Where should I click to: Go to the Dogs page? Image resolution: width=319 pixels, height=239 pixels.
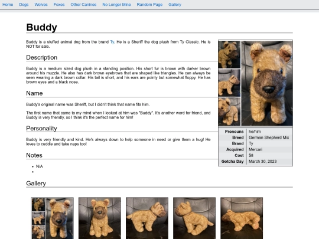pyautogui.click(x=24, y=5)
